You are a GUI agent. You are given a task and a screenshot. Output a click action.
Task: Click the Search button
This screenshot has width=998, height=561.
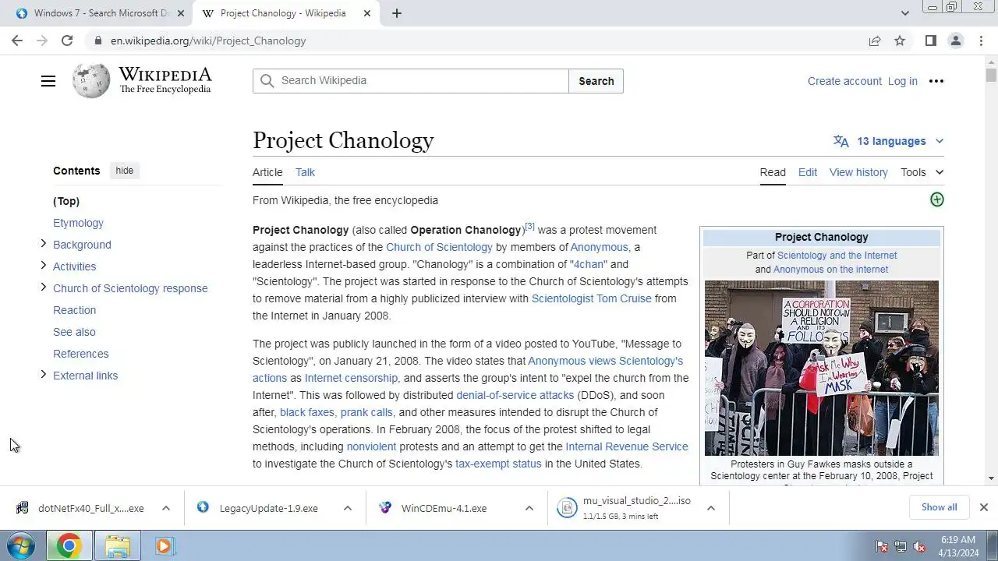(596, 81)
